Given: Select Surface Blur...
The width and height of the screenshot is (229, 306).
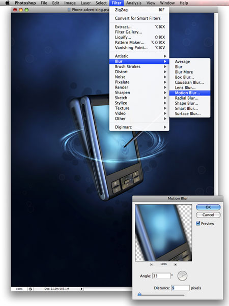Looking at the screenshot, I should coord(190,113).
